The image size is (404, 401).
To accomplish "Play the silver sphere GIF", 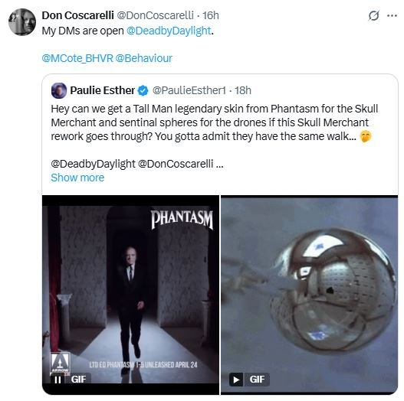I will [x=236, y=380].
